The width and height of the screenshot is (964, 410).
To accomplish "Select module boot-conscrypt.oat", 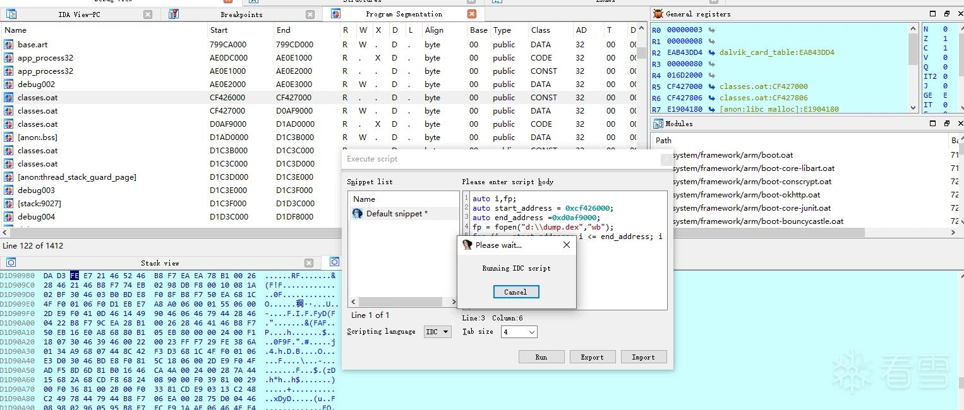I will pos(752,182).
